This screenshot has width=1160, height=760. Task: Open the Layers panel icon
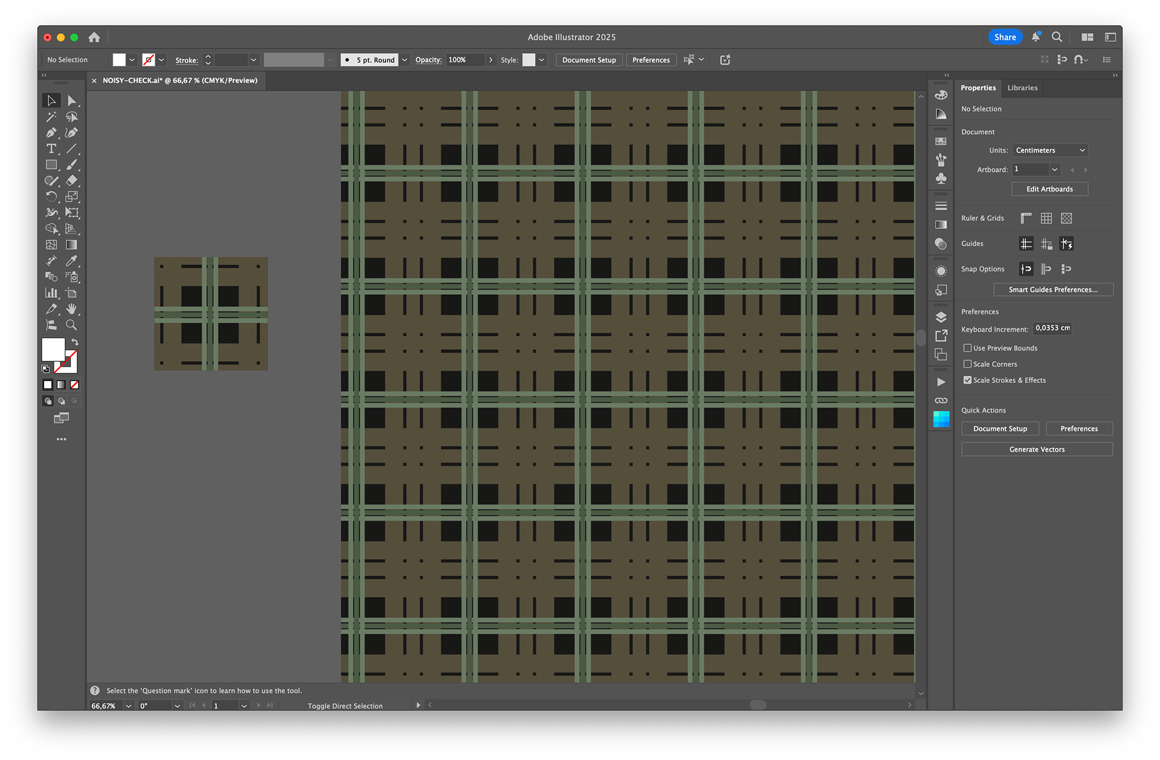[x=941, y=317]
